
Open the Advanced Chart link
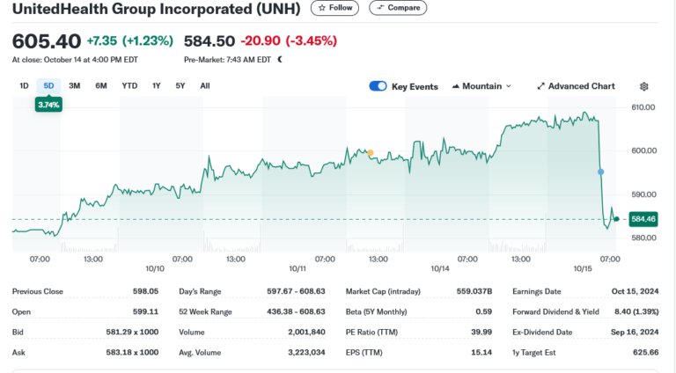pos(576,86)
